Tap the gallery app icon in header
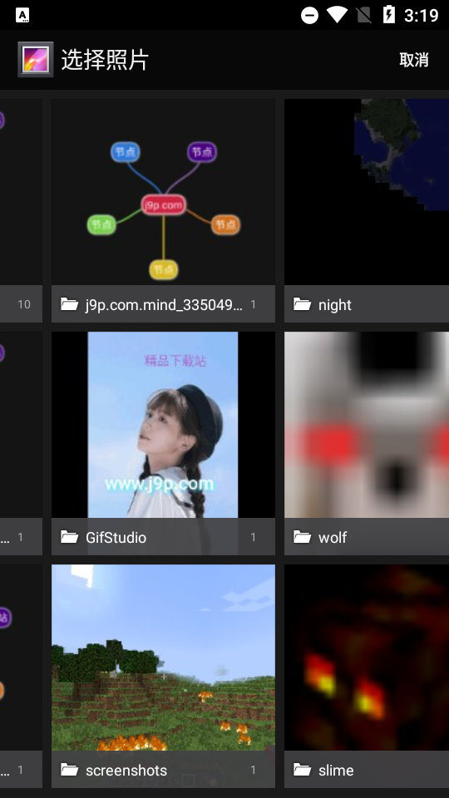Image resolution: width=449 pixels, height=798 pixels. click(35, 60)
